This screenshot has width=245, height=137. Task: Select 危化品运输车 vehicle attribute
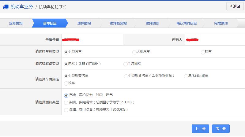186,76
